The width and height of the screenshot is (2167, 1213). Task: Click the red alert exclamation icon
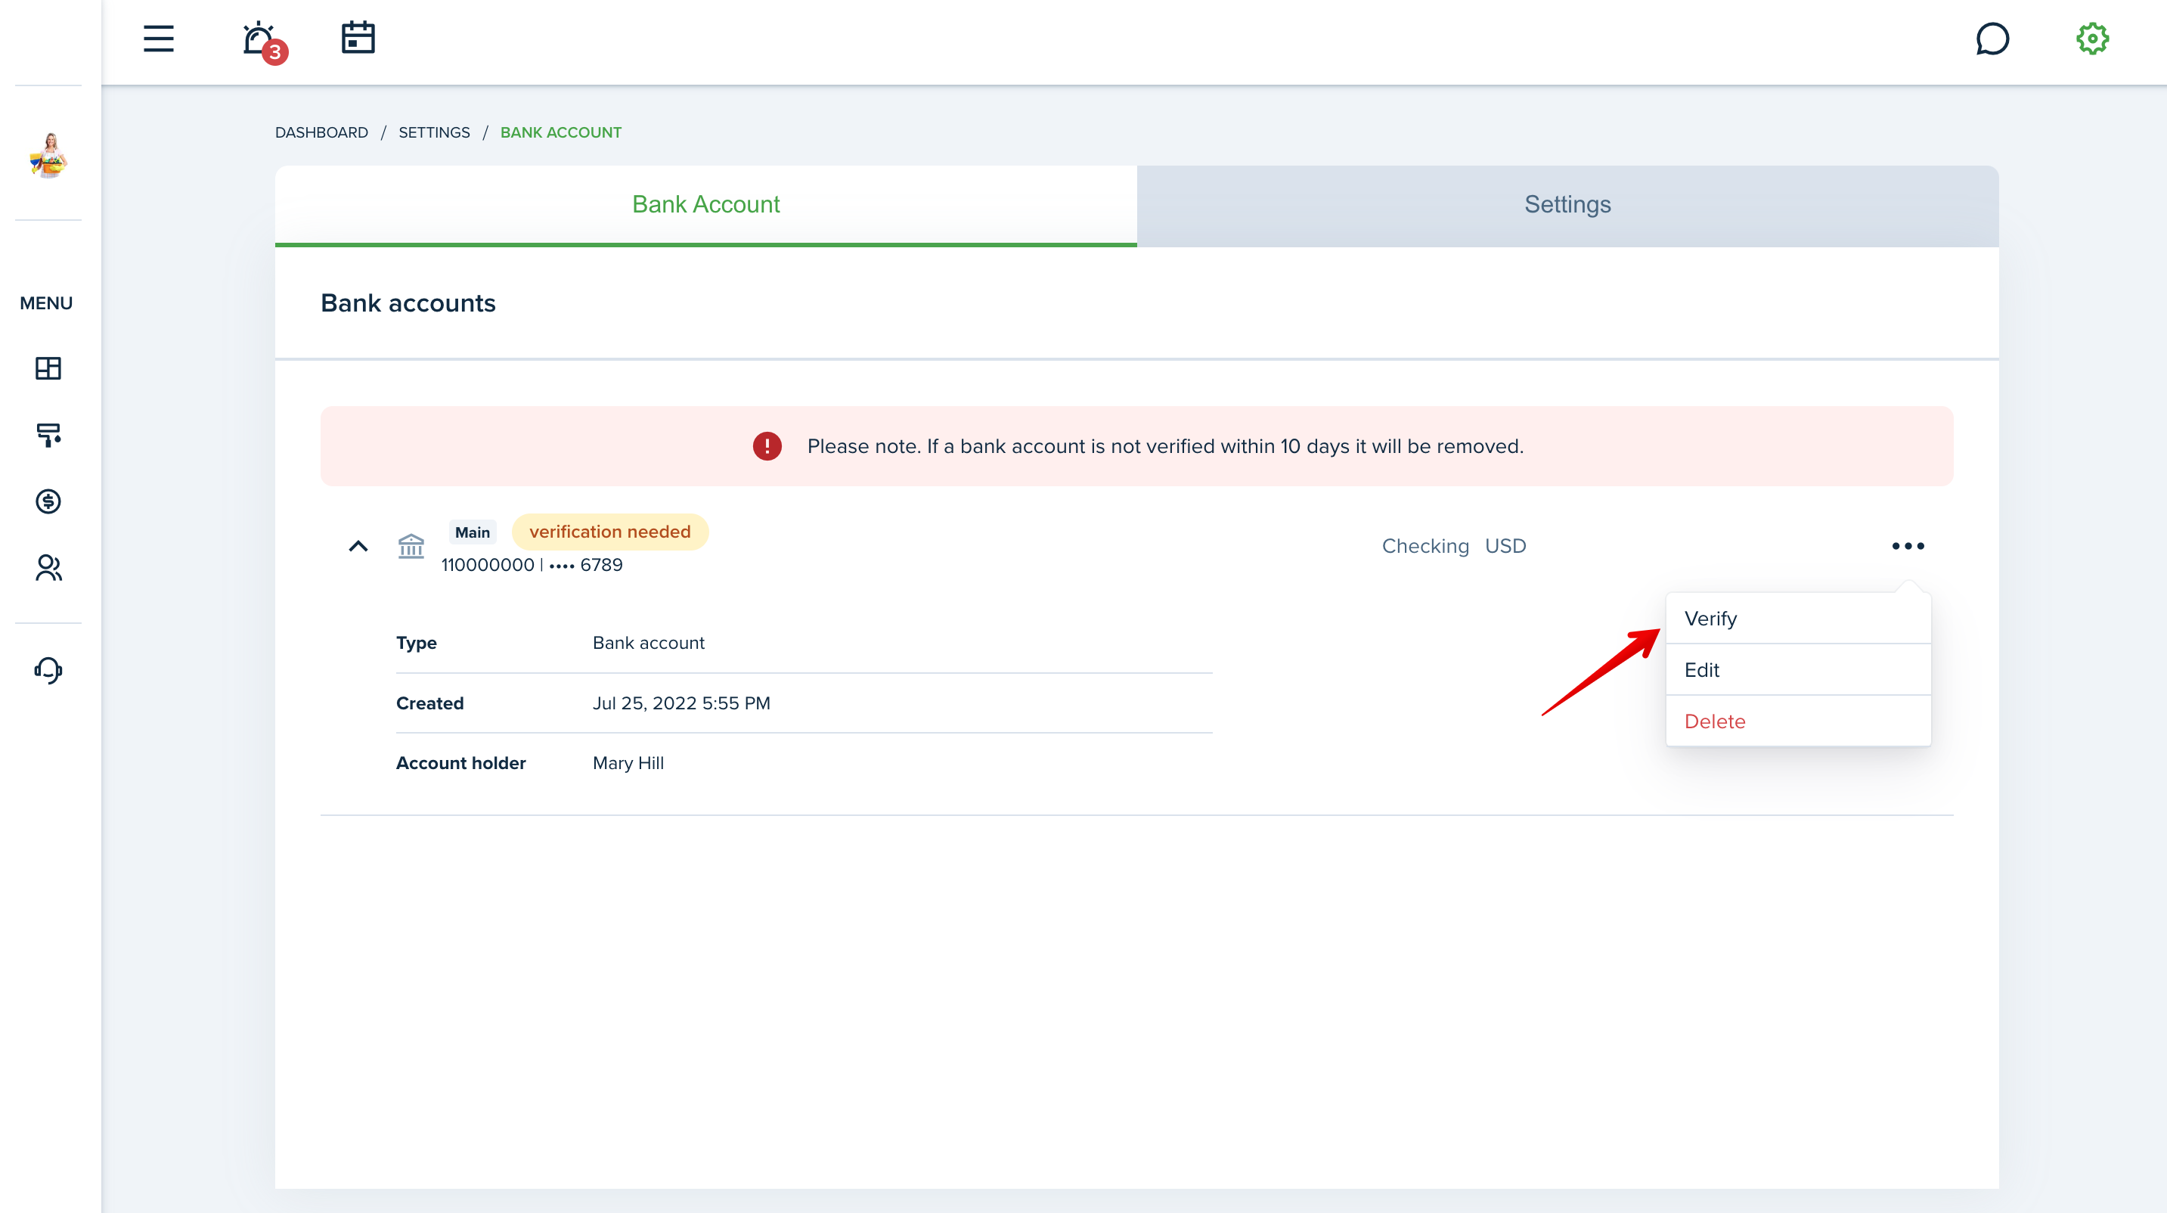pos(767,446)
